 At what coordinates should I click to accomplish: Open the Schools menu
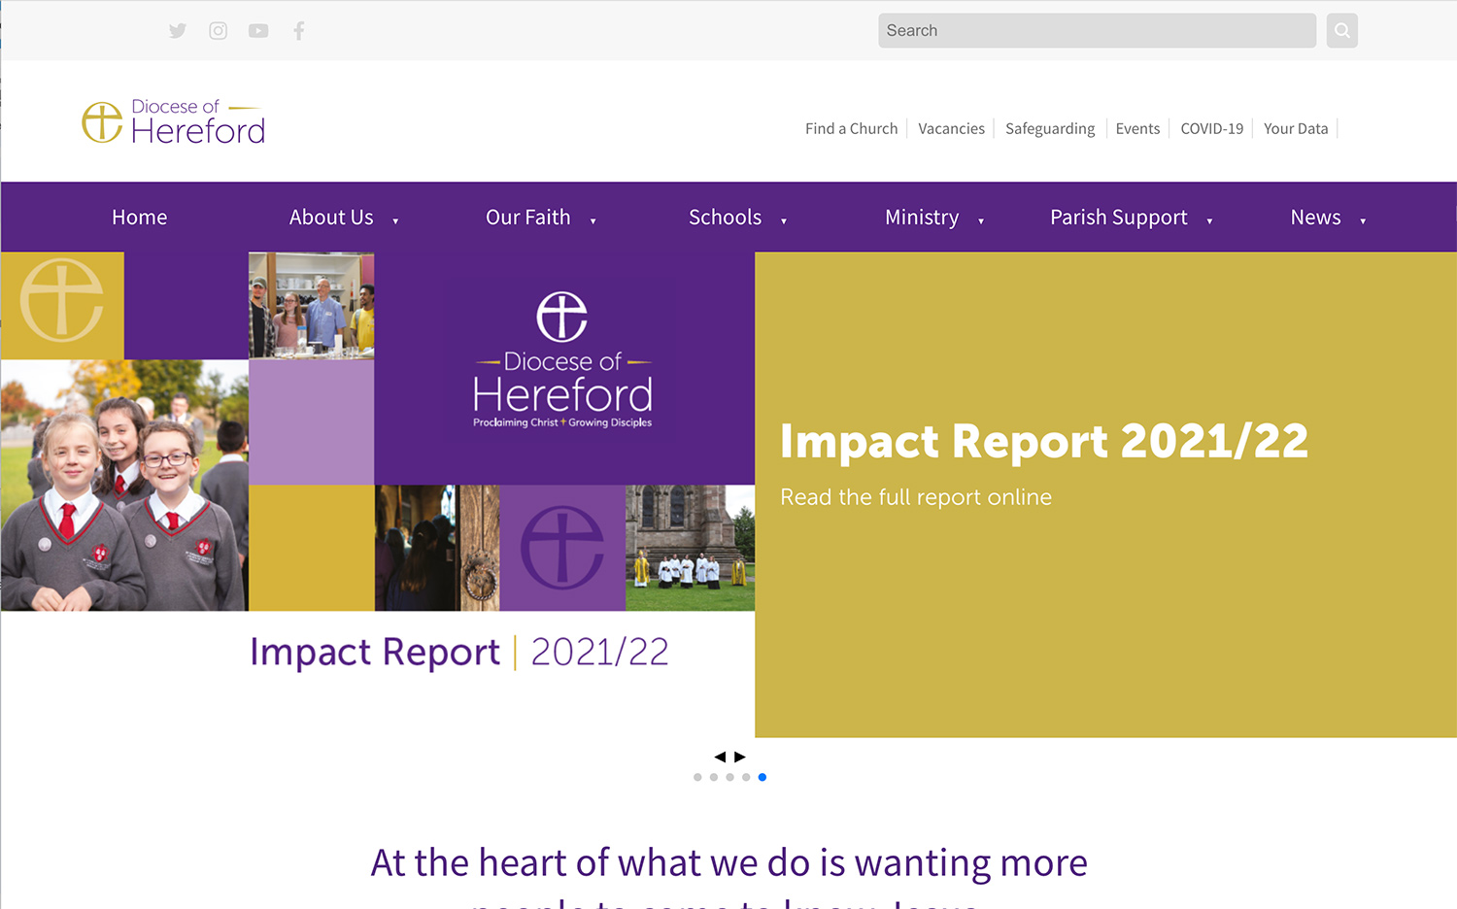(x=726, y=218)
